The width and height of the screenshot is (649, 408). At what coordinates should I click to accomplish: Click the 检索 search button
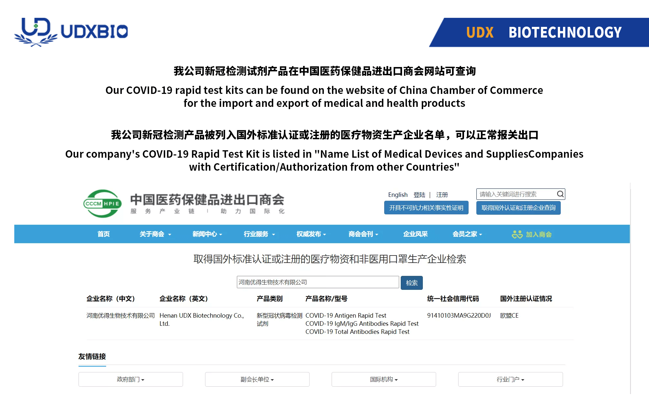tap(411, 283)
